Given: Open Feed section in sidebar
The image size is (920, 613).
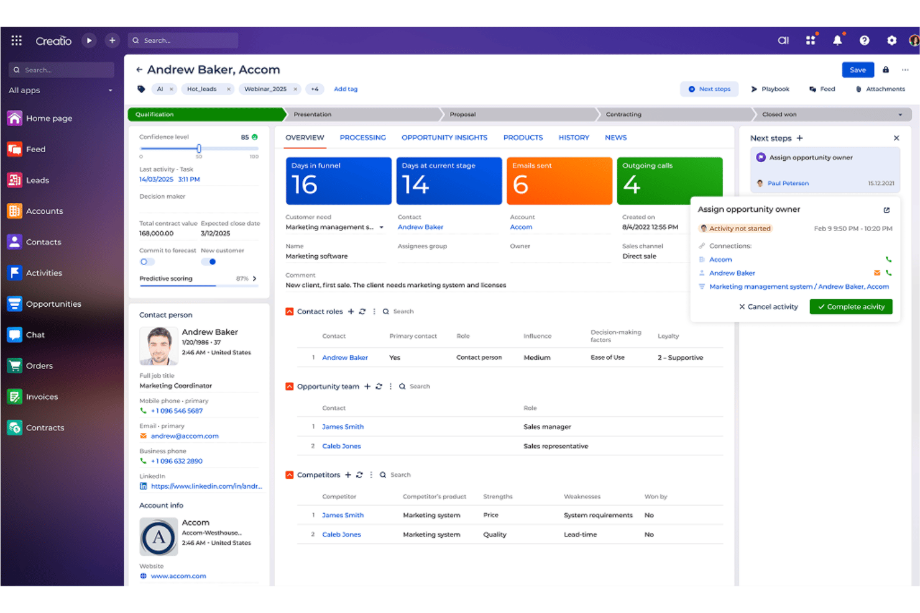Looking at the screenshot, I should [27, 149].
